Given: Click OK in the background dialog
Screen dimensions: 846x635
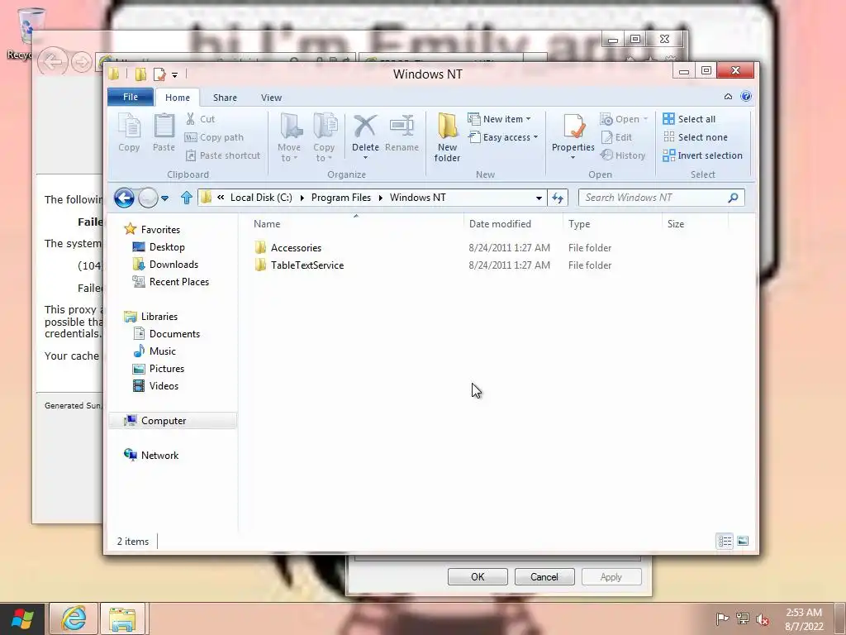Looking at the screenshot, I should pos(478,576).
